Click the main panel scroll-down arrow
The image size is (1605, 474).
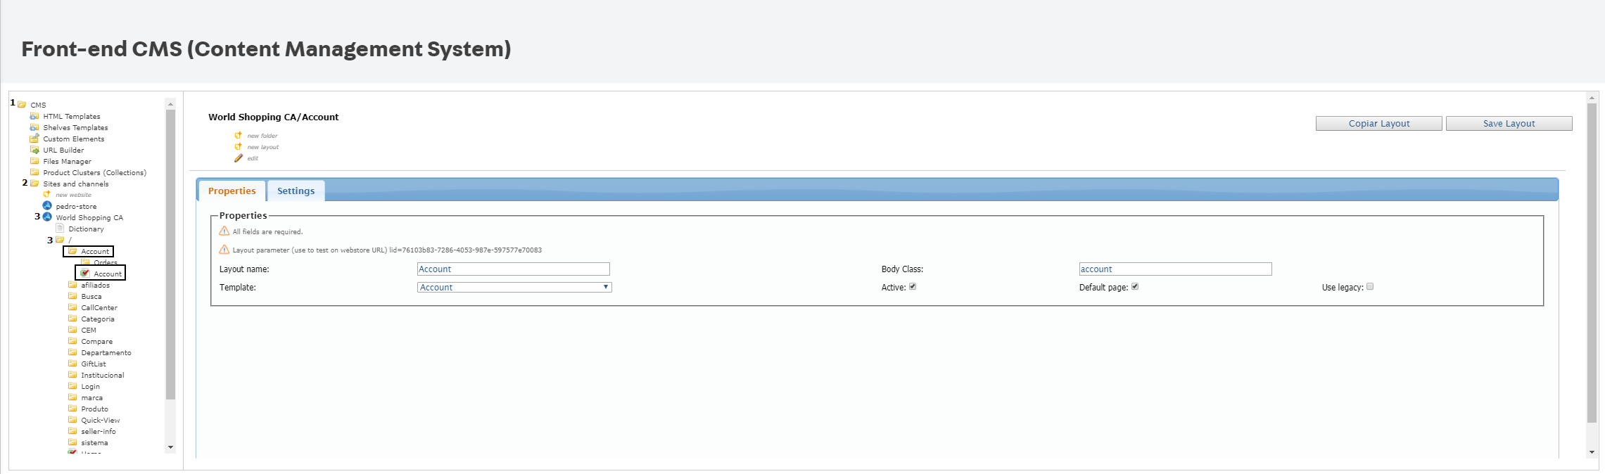point(1592,452)
